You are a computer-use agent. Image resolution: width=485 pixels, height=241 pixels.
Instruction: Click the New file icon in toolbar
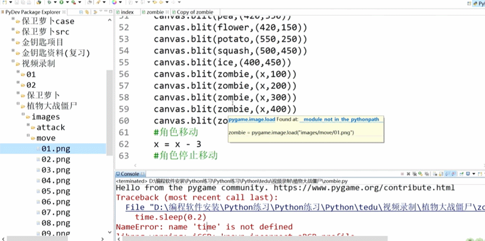point(5,2)
